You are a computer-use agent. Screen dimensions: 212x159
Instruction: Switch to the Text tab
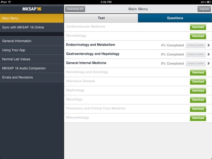pos(101,18)
